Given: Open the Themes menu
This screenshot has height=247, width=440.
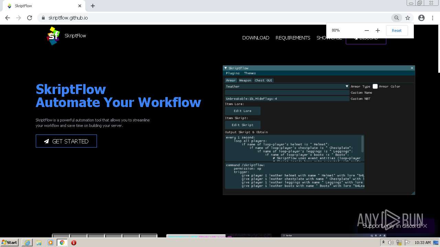Looking at the screenshot, I should point(250,73).
